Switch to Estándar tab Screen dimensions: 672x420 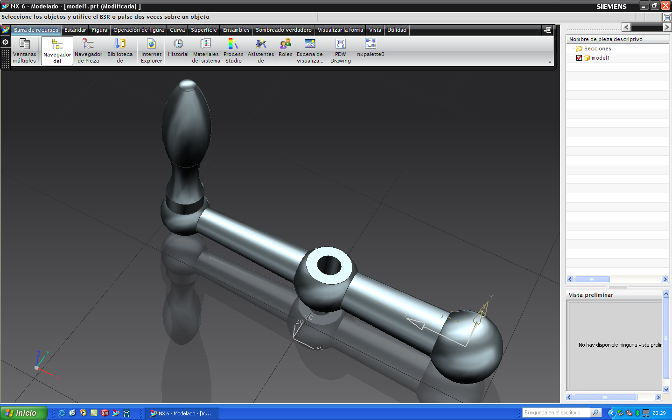75,30
